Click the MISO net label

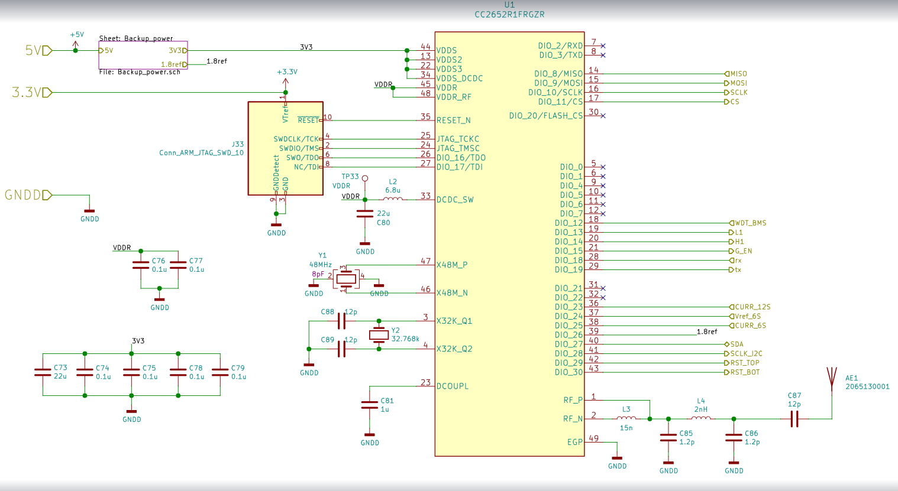pyautogui.click(x=736, y=74)
